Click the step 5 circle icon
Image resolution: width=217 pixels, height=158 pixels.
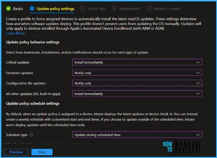coord(149,9)
